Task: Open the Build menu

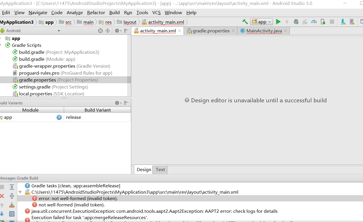Action: pos(115,13)
